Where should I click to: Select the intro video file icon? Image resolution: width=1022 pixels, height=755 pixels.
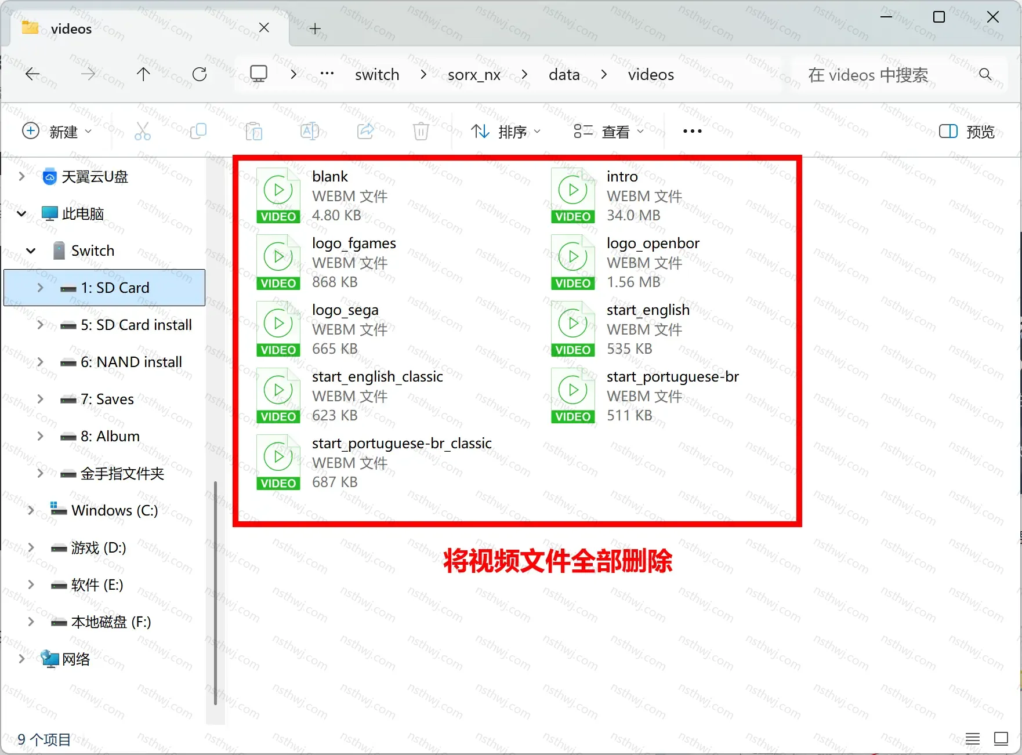tap(573, 195)
